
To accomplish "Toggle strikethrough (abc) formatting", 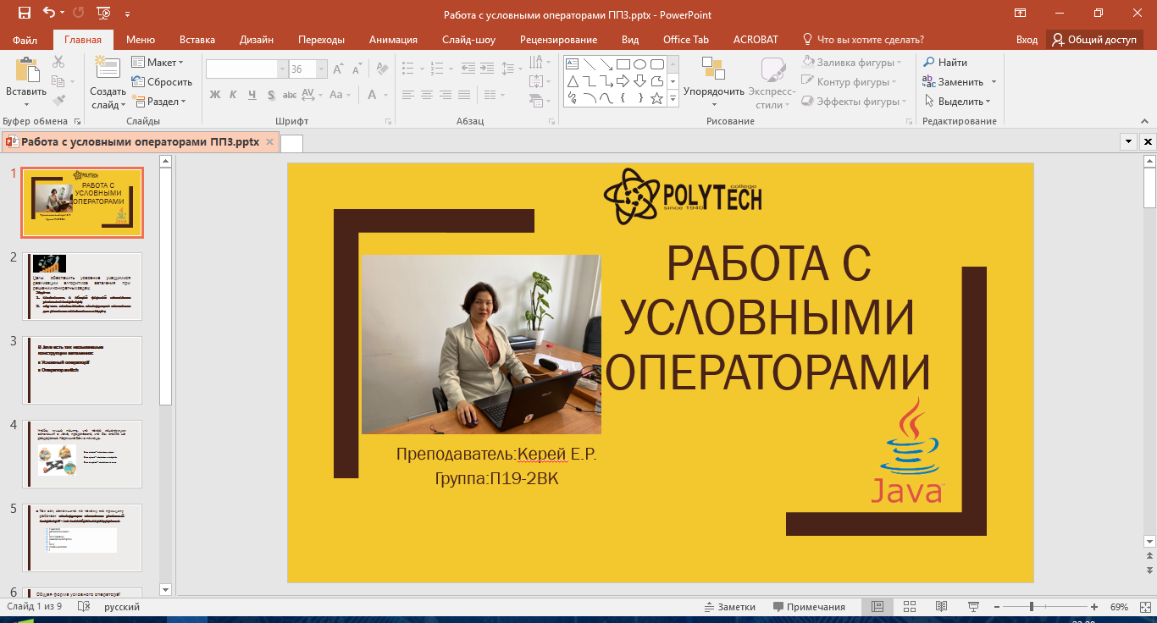I will click(x=289, y=95).
